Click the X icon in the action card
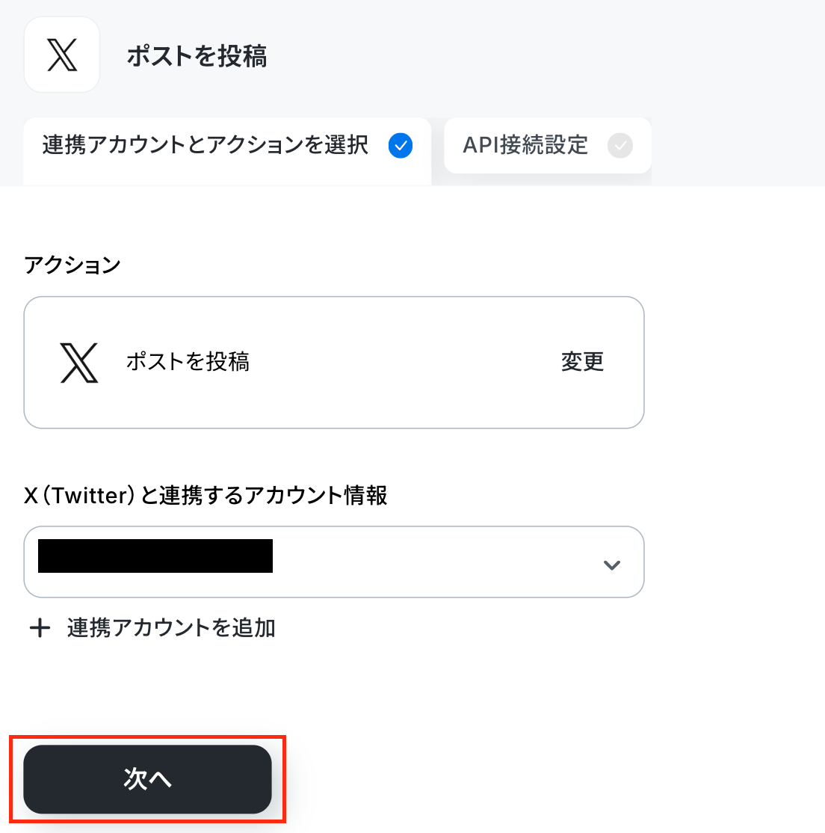This screenshot has height=833, width=825. (x=79, y=363)
